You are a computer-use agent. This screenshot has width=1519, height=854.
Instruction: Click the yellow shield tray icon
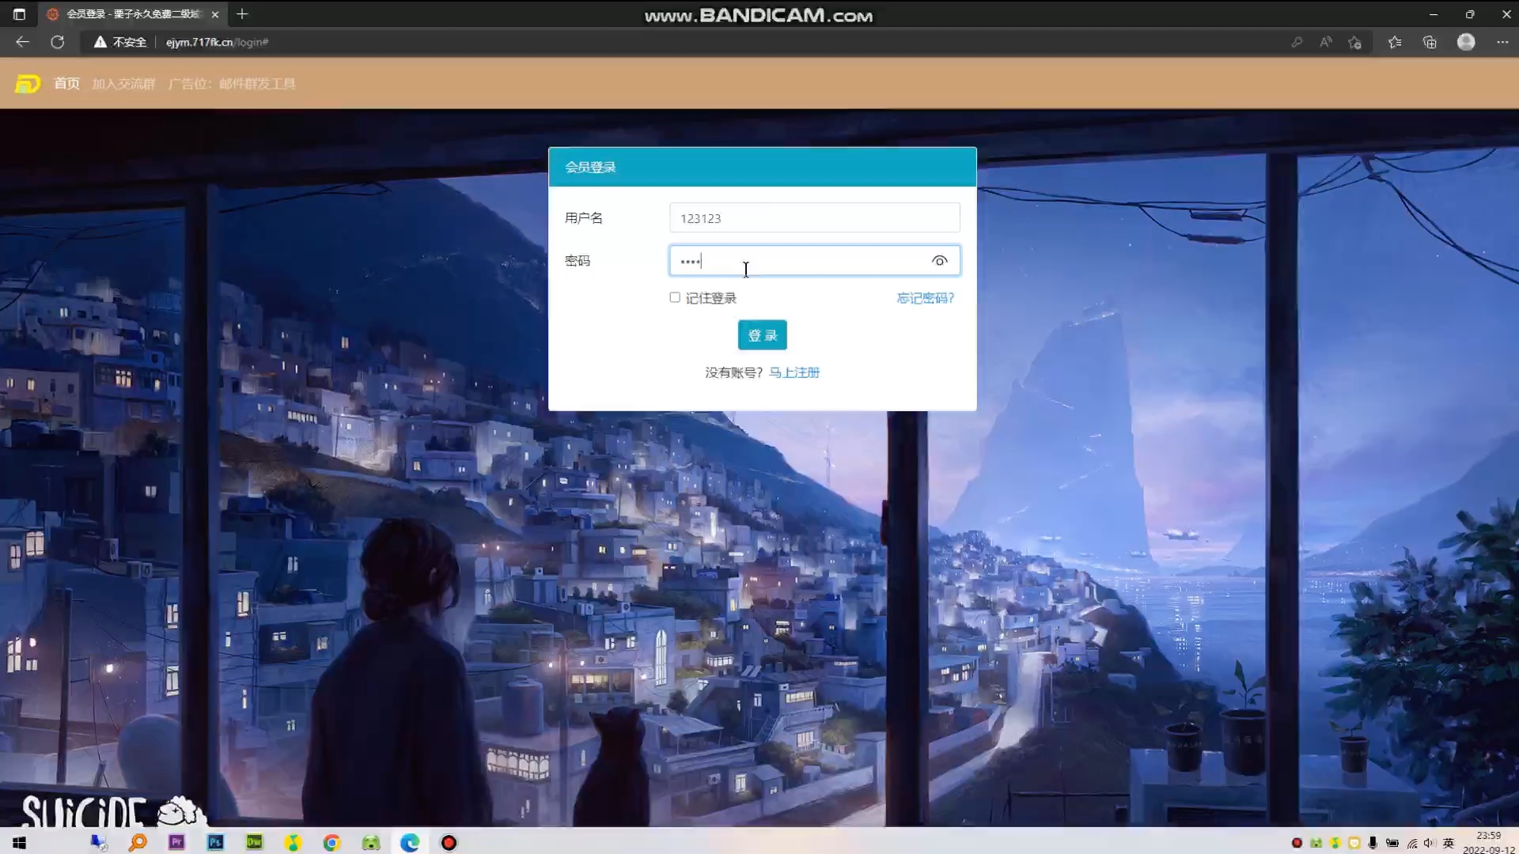pos(1354,843)
